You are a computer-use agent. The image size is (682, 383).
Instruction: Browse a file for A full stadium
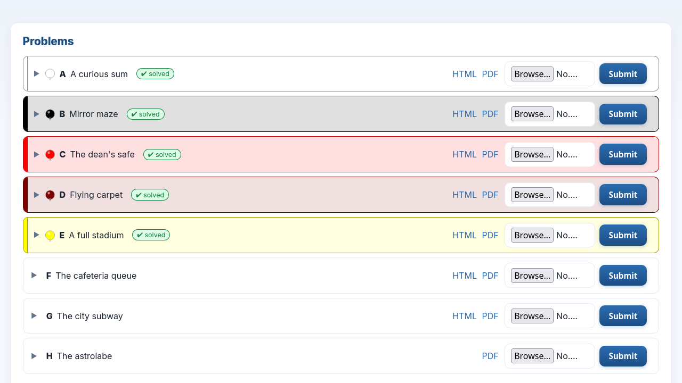pyautogui.click(x=532, y=235)
